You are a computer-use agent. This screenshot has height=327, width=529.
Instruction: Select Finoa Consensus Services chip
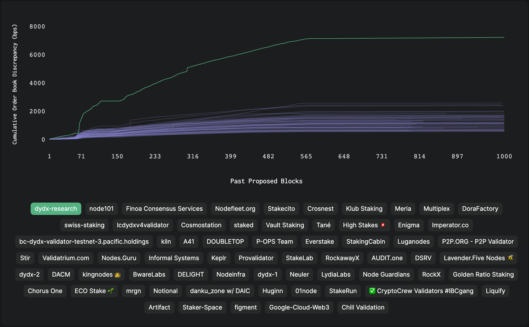pos(164,208)
